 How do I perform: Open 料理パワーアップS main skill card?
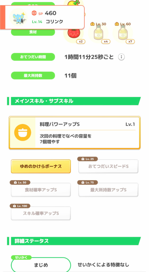[x=74, y=133]
